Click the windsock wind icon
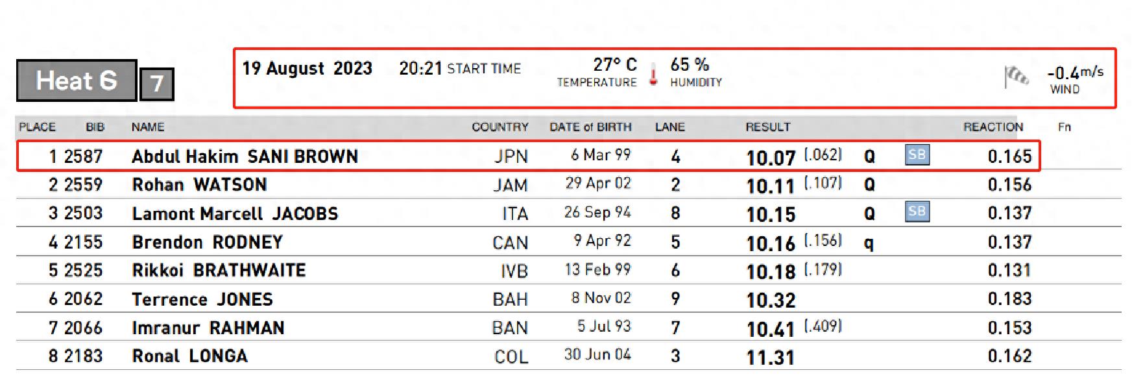Viewport: 1132px width, 379px height. (x=1017, y=77)
